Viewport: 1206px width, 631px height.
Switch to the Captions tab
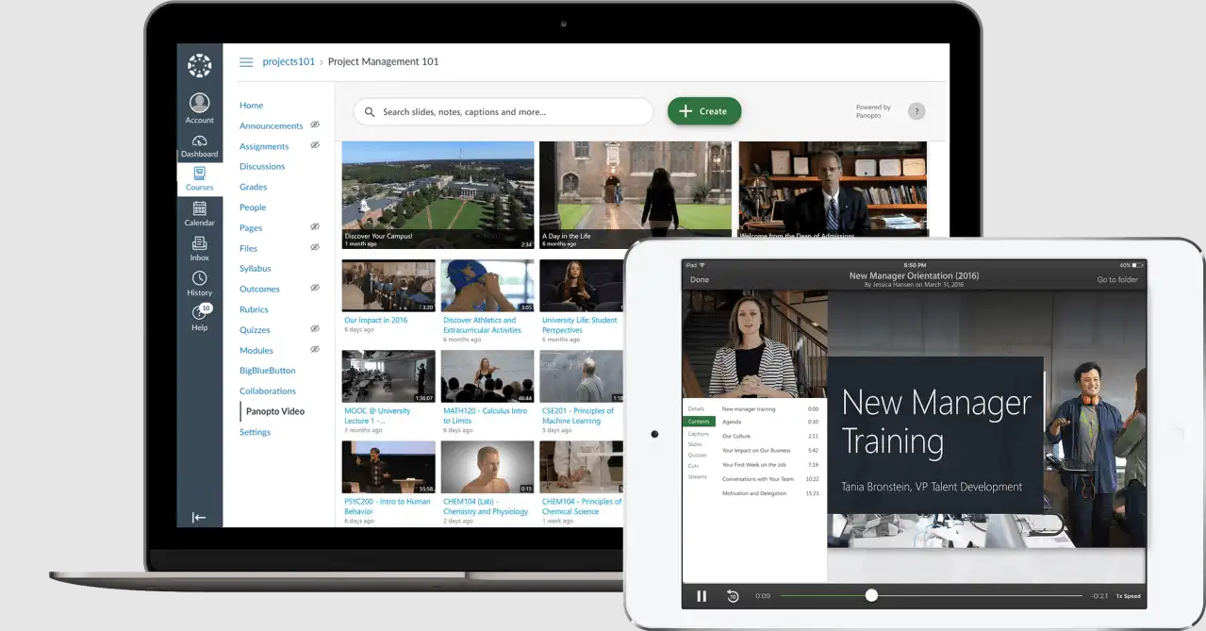pyautogui.click(x=698, y=435)
